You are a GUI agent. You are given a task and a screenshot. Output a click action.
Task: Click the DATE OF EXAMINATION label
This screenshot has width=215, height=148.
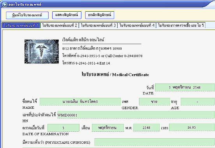(x=46, y=134)
